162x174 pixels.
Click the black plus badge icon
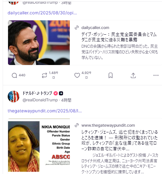point(61,93)
